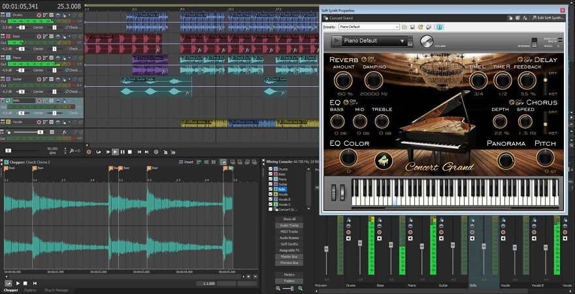The image size is (575, 294).
Task: Stop Chopper playback
Action: click(25, 284)
